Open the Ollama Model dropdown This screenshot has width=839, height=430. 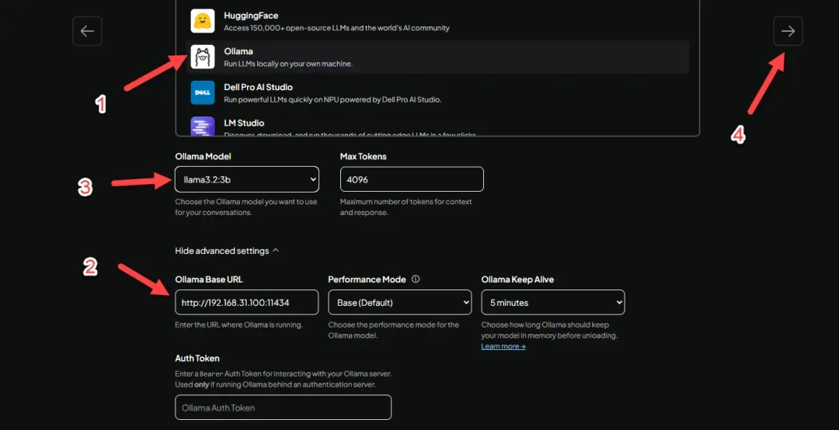[247, 179]
